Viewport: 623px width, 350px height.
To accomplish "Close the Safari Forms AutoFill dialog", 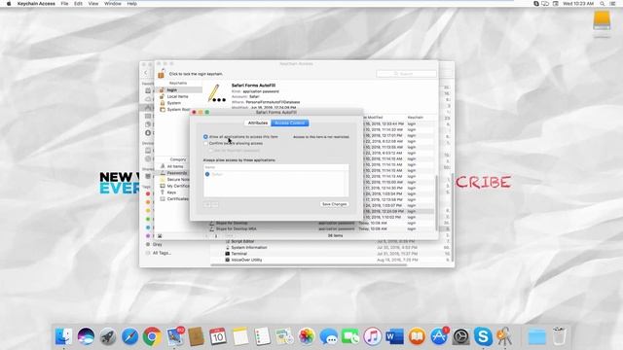I will tap(194, 113).
